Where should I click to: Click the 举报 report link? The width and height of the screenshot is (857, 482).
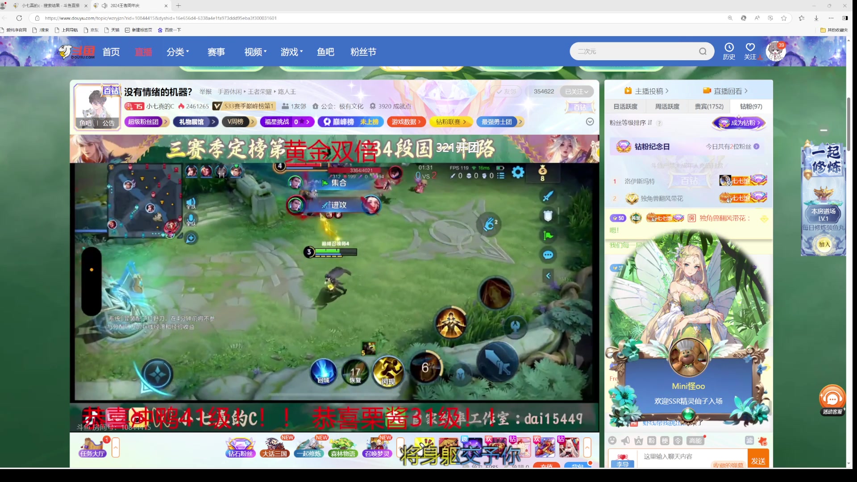(x=205, y=92)
